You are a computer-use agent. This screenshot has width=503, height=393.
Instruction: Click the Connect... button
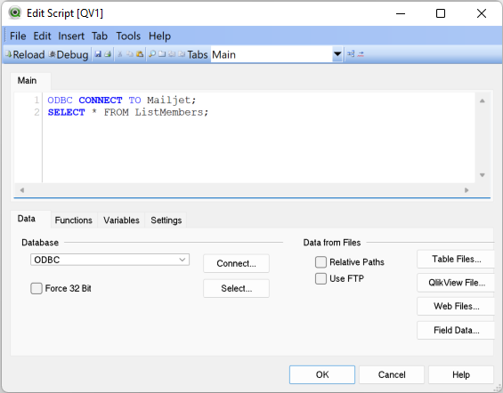(236, 263)
